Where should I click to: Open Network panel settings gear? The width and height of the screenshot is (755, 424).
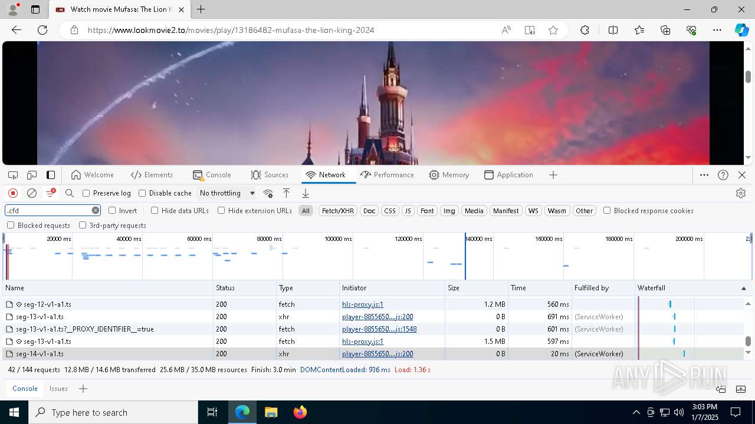tap(741, 193)
